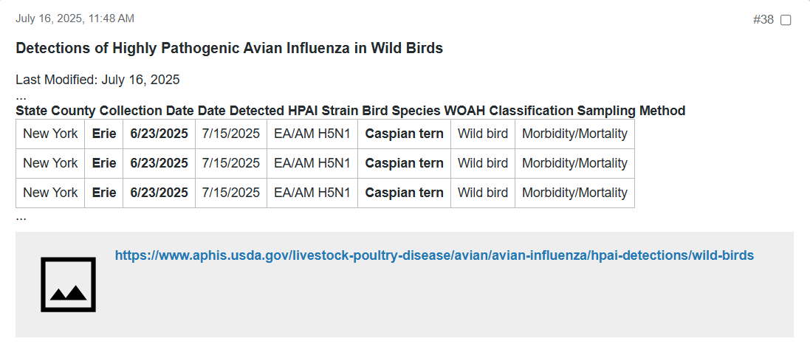Viewport: 810px width, 358px height.
Task: Click the Last Modified: July 16, 2025 text
Action: pos(97,80)
